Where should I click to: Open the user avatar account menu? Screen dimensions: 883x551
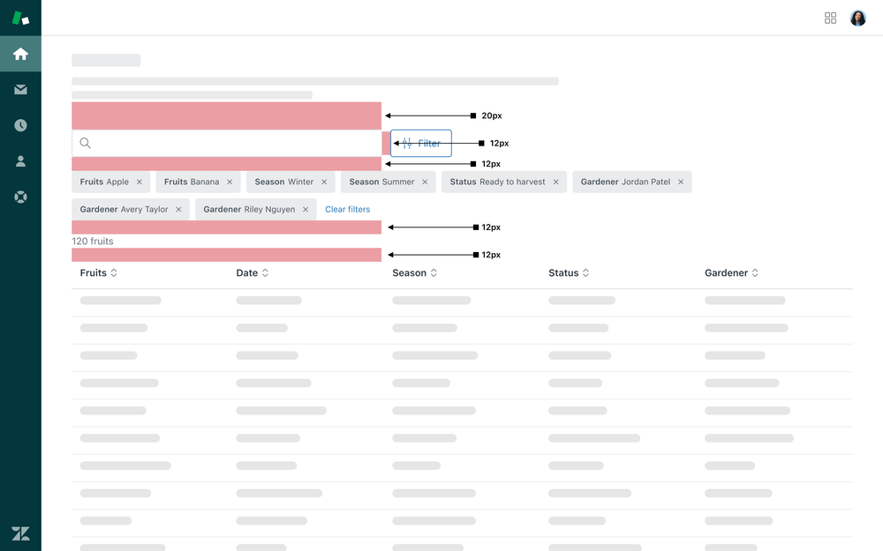857,17
